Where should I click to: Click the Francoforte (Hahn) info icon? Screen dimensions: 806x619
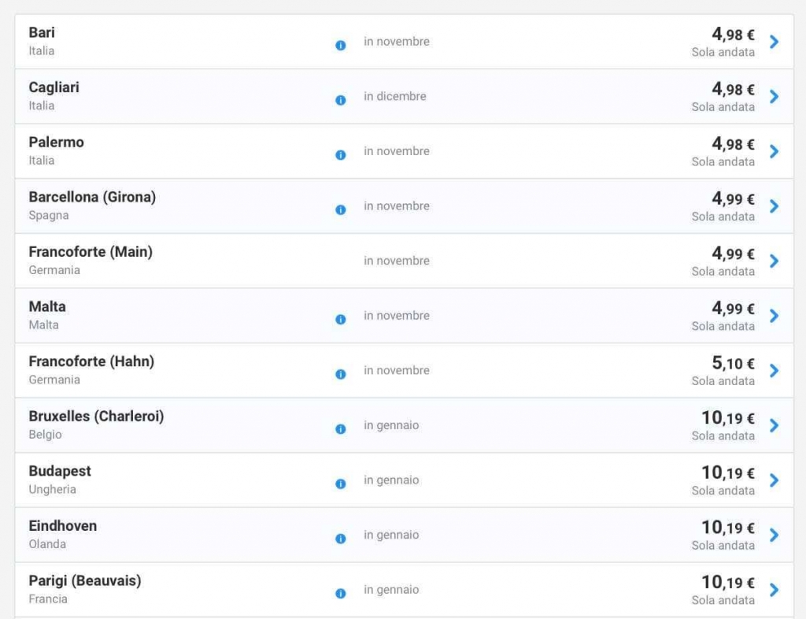click(340, 374)
